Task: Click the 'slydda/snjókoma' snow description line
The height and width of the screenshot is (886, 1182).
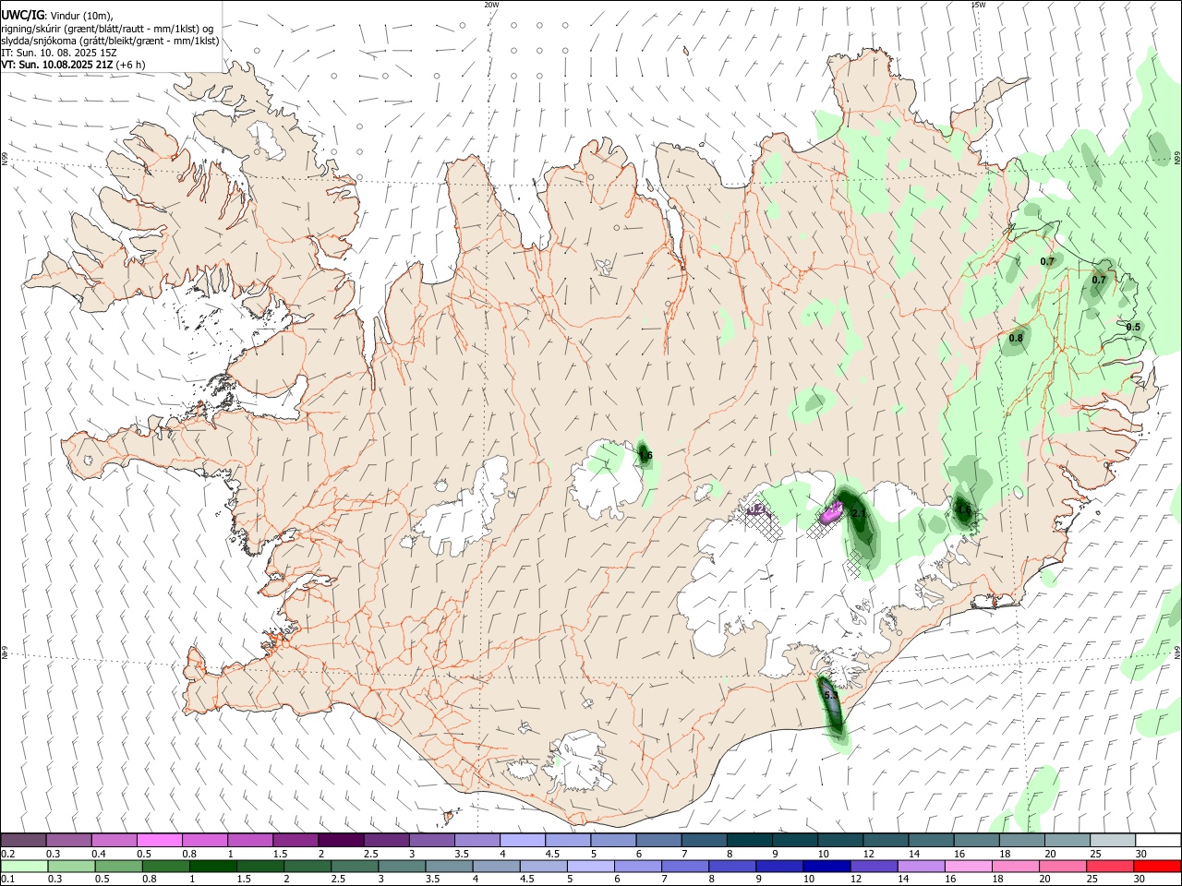Action: [x=110, y=41]
